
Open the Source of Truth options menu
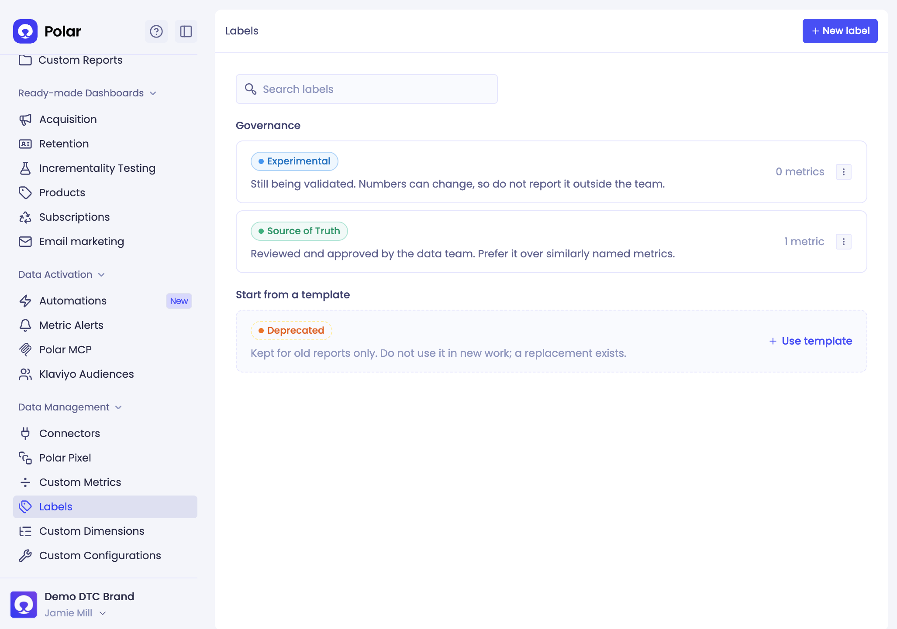pyautogui.click(x=844, y=242)
